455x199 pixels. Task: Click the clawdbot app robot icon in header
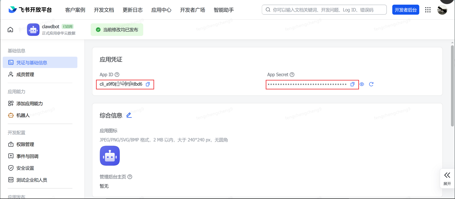tap(33, 30)
